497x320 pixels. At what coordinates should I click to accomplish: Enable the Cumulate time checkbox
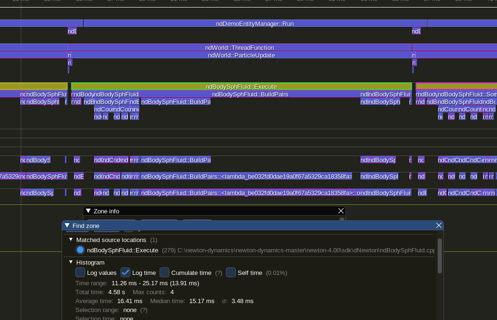[164, 273]
